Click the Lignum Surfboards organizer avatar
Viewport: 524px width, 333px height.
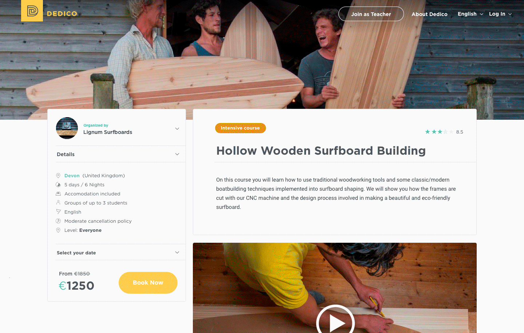67,128
